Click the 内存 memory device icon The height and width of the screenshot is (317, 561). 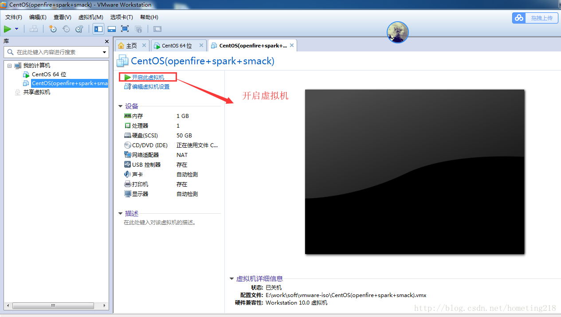point(128,116)
